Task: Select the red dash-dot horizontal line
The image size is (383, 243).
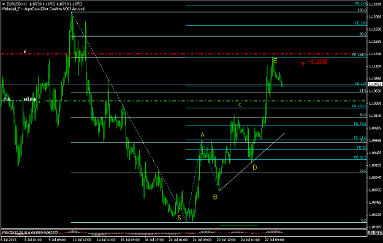Action: tap(183, 54)
